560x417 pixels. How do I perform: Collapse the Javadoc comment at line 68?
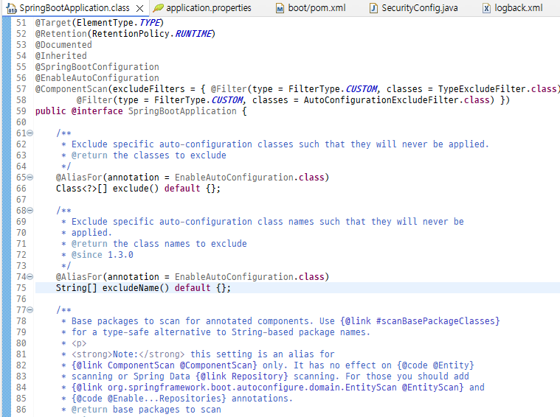coord(30,211)
